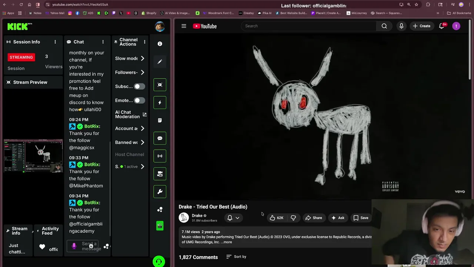Click the YouTube Create button

click(421, 26)
